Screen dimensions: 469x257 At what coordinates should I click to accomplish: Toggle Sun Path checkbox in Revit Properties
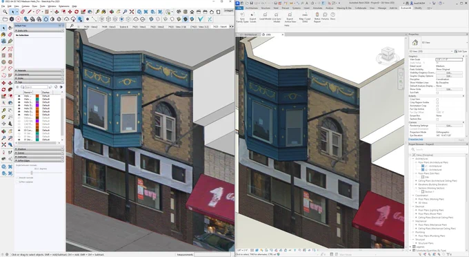437,93
